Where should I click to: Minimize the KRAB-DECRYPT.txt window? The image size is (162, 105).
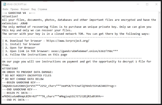[138, 4]
